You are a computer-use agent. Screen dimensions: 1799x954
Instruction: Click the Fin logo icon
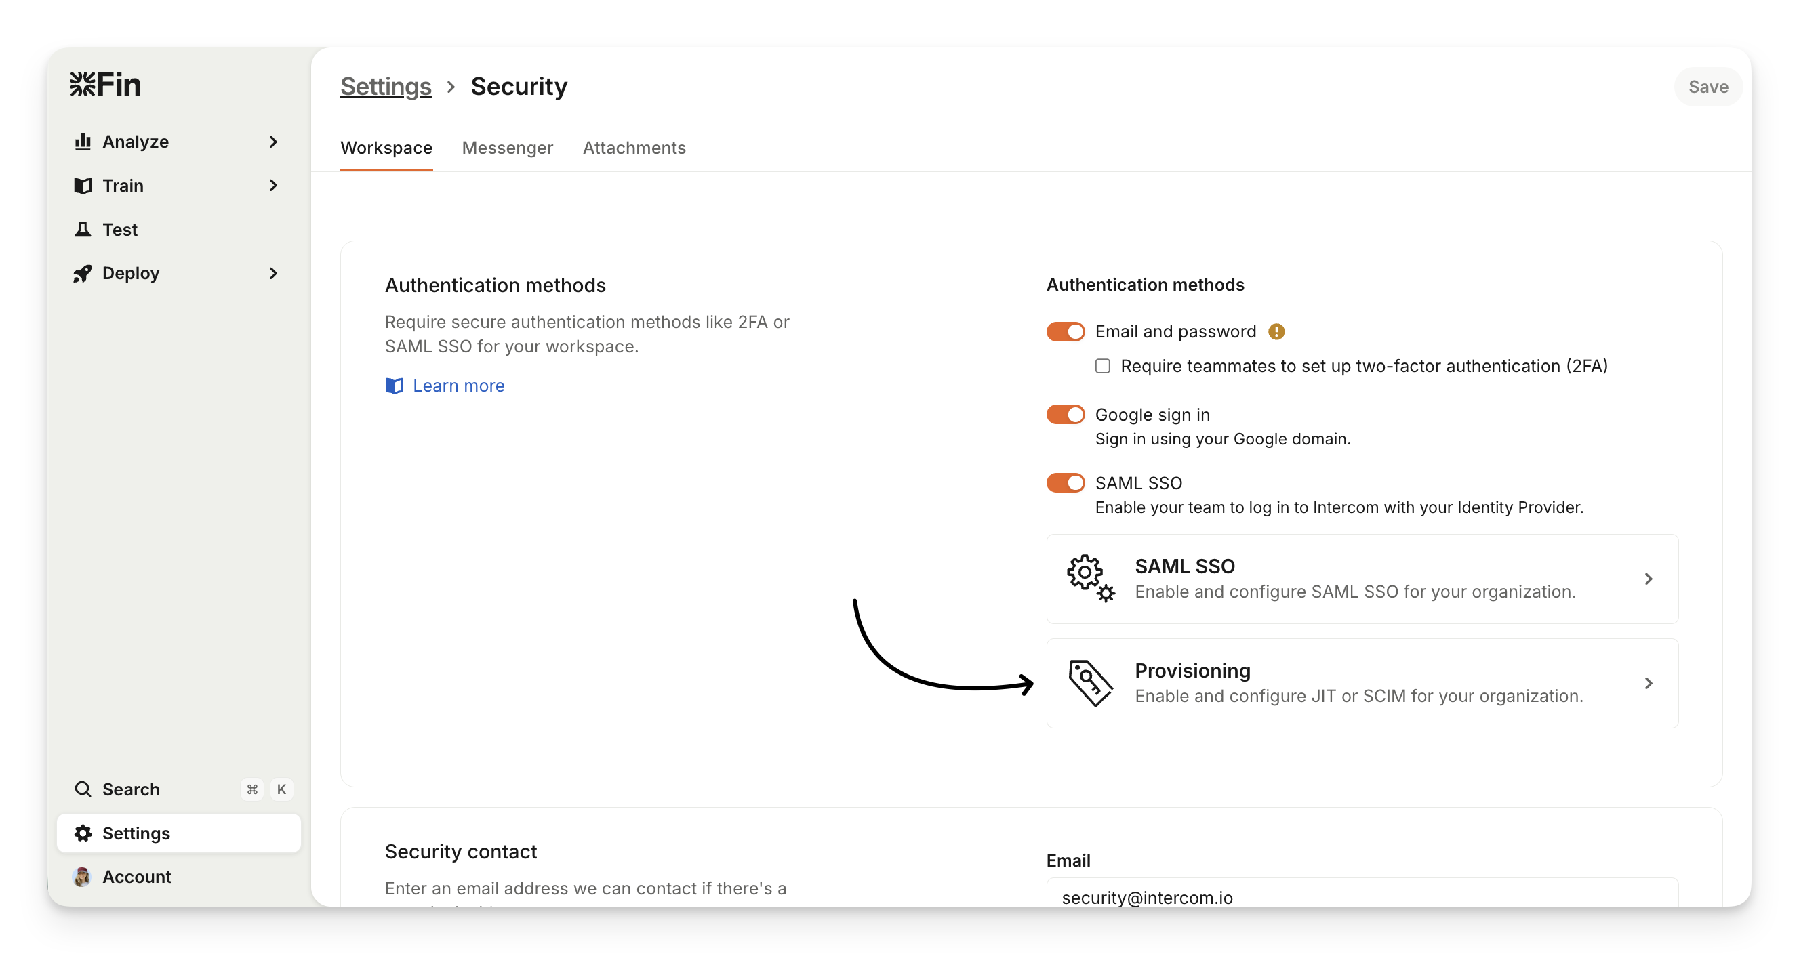(x=83, y=85)
